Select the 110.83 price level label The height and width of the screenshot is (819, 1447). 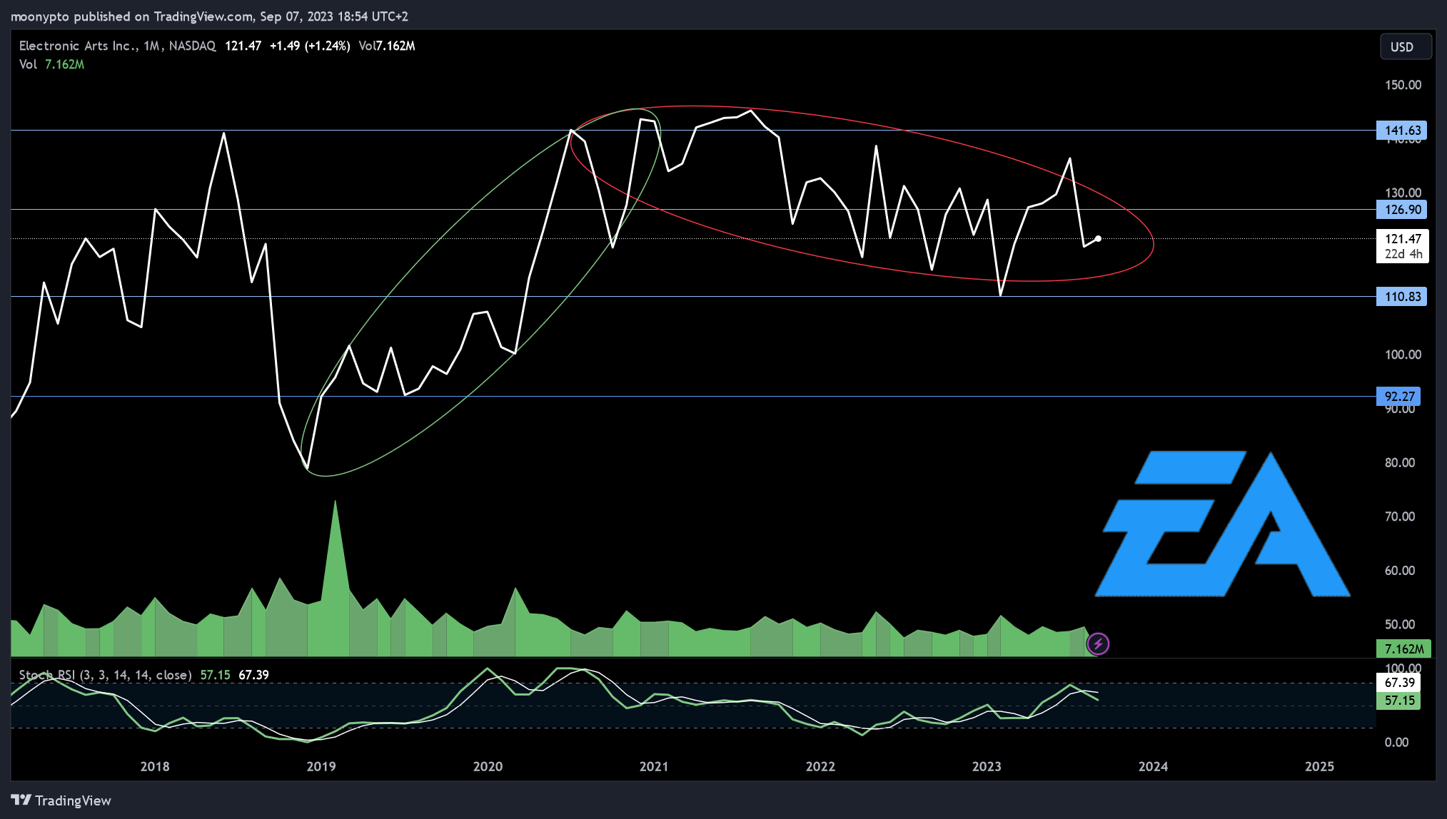coord(1401,297)
